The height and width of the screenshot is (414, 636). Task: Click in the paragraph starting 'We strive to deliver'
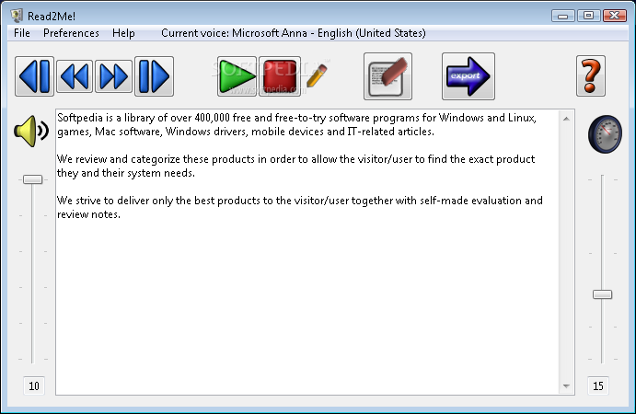click(x=300, y=207)
